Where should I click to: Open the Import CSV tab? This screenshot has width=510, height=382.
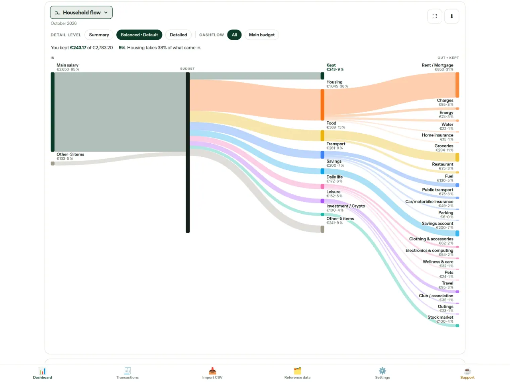point(212,373)
